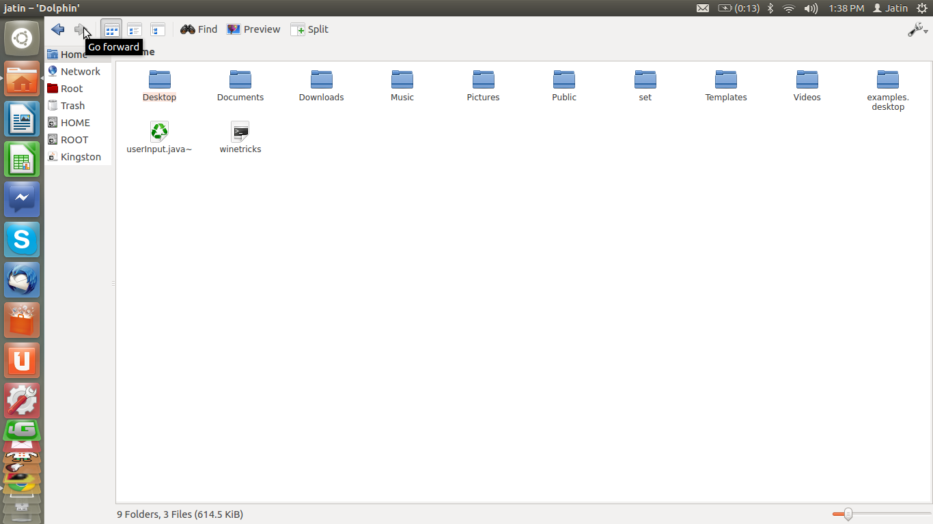Open the Control tools menu
The height and width of the screenshot is (524, 933).
(916, 31)
